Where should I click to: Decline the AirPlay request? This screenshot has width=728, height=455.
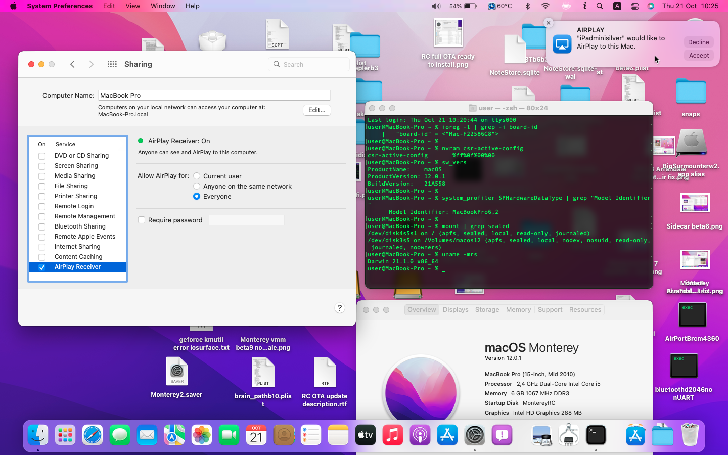pyautogui.click(x=699, y=42)
